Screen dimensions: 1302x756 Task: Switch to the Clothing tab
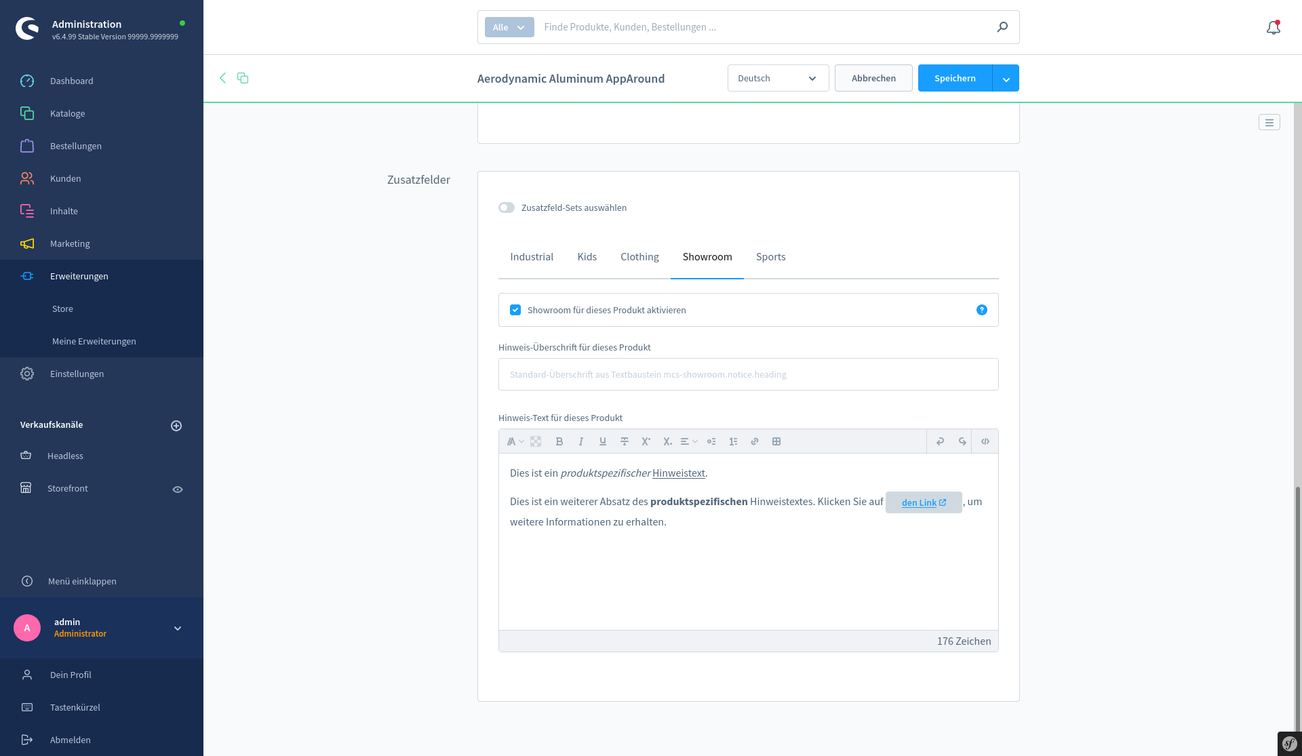coord(639,256)
